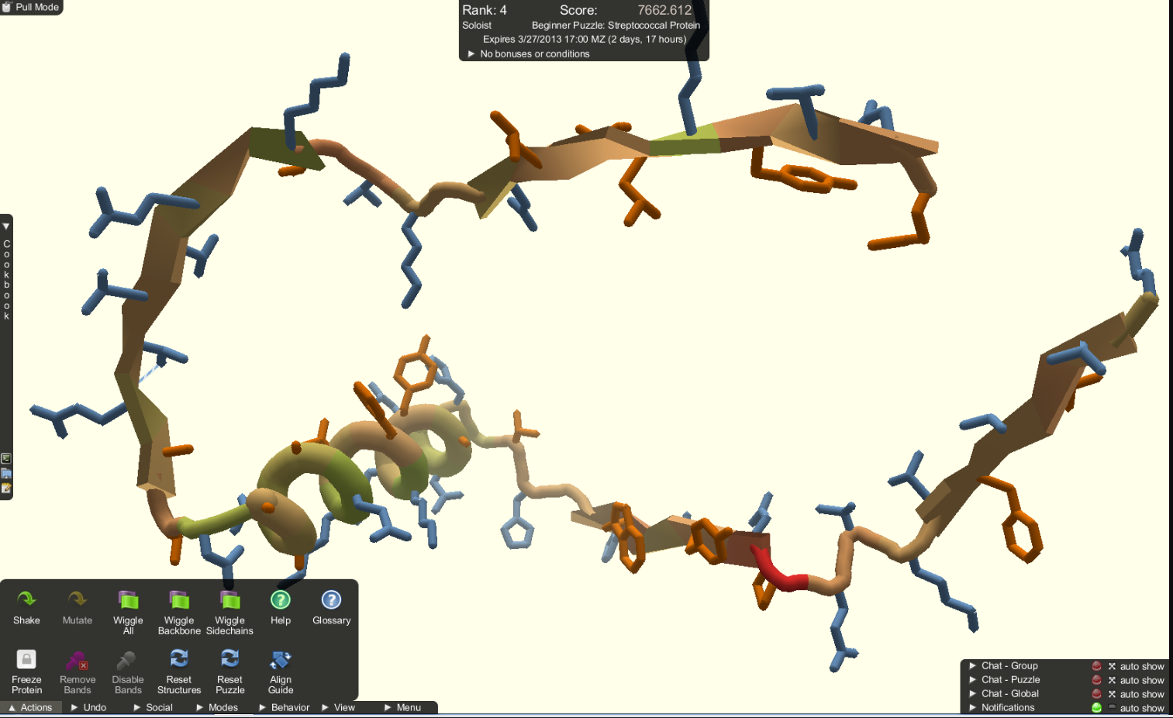Open the main Menu item
Image resolution: width=1173 pixels, height=718 pixels.
click(x=403, y=707)
